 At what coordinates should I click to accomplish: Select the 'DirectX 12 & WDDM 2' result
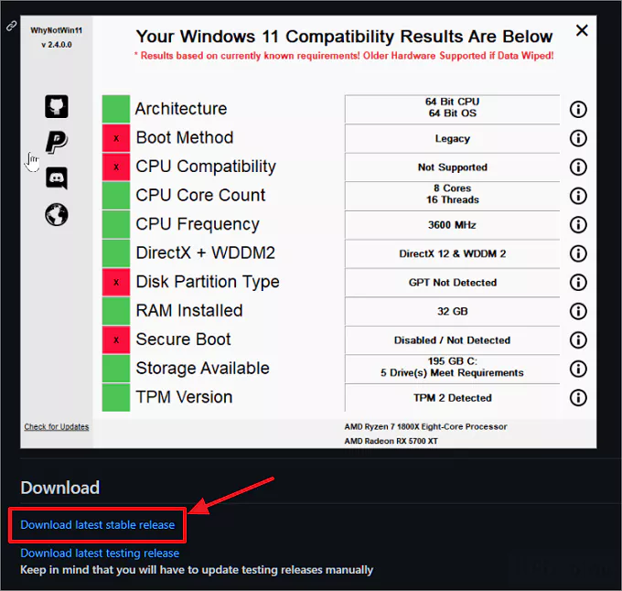click(452, 253)
